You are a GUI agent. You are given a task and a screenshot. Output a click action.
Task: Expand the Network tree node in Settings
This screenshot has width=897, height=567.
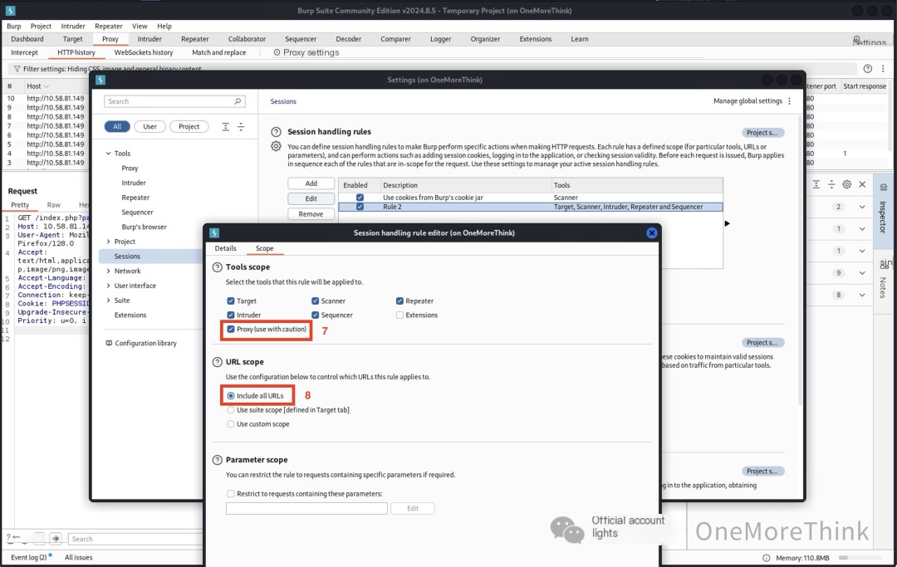click(x=108, y=271)
